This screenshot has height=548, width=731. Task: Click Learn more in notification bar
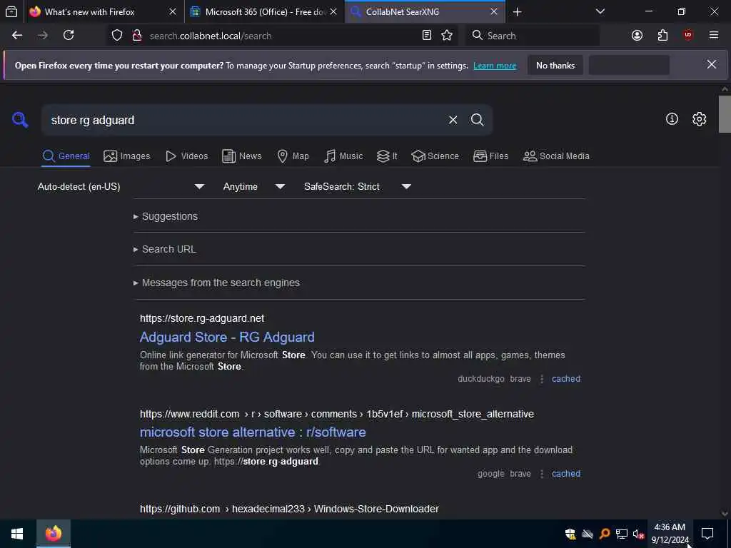[495, 66]
